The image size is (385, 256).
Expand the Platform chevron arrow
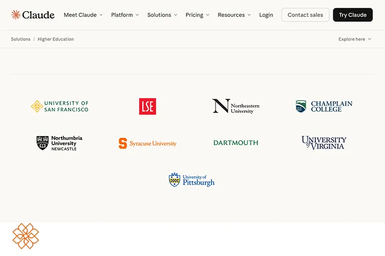[137, 15]
